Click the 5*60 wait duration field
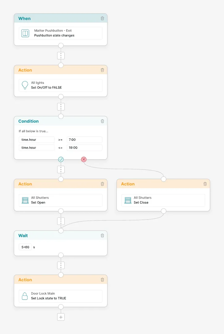224x334 pixels. point(25,247)
